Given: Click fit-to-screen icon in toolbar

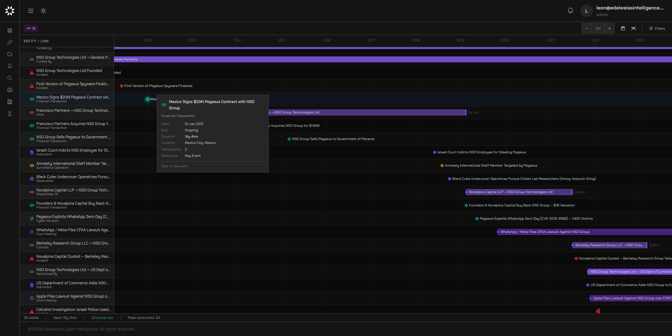Looking at the screenshot, I should [x=633, y=28].
